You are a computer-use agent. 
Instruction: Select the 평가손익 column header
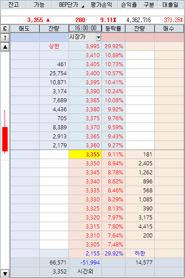click(x=102, y=5)
